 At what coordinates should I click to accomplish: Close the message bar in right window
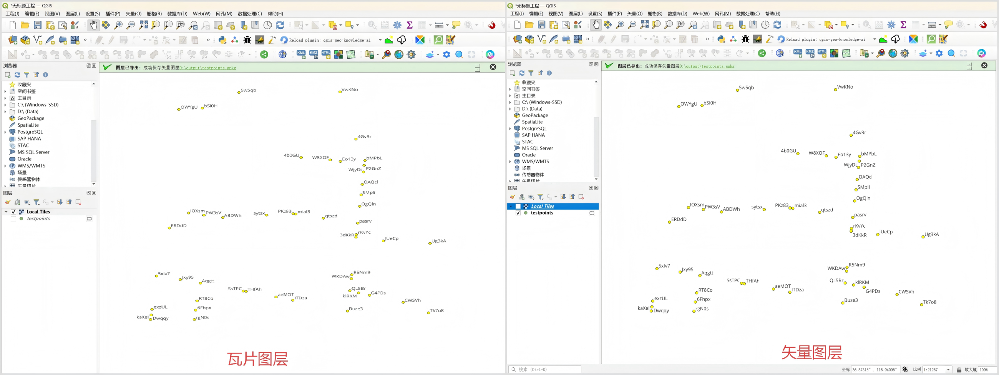coord(984,66)
